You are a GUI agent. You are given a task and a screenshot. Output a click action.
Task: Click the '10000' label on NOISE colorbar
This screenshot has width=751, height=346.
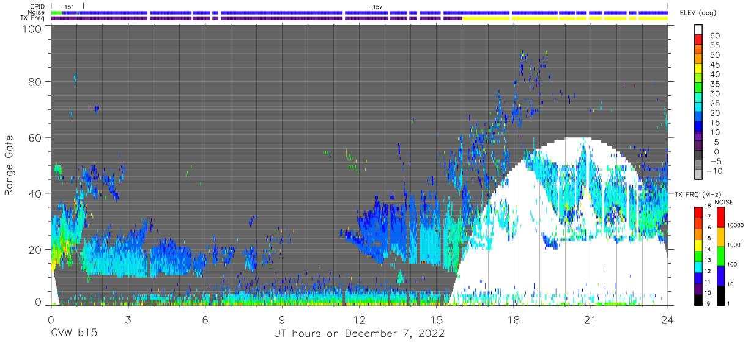[x=735, y=226]
